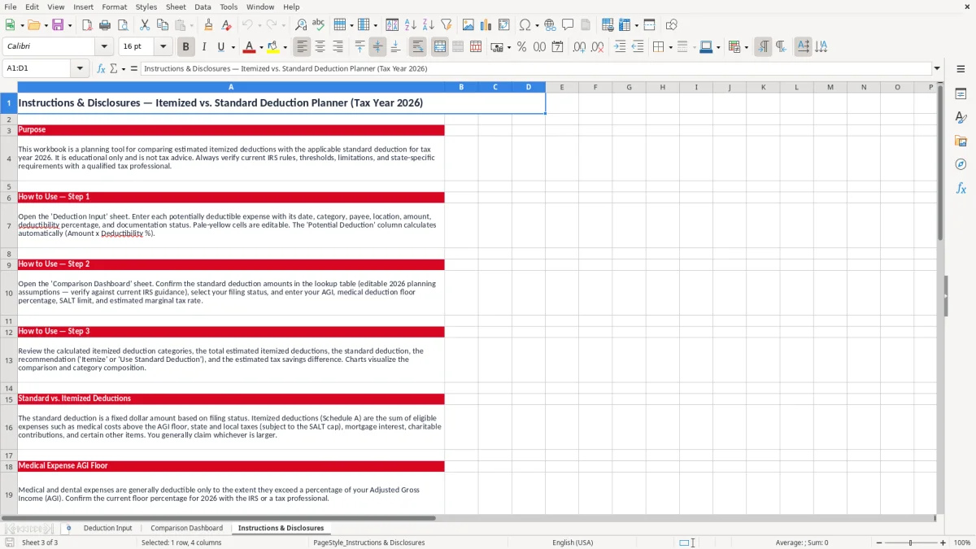Open the sidebar Styles icon
This screenshot has height=549, width=976.
(961, 117)
